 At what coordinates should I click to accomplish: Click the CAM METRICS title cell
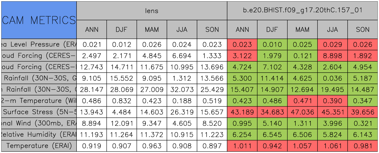(39, 20)
